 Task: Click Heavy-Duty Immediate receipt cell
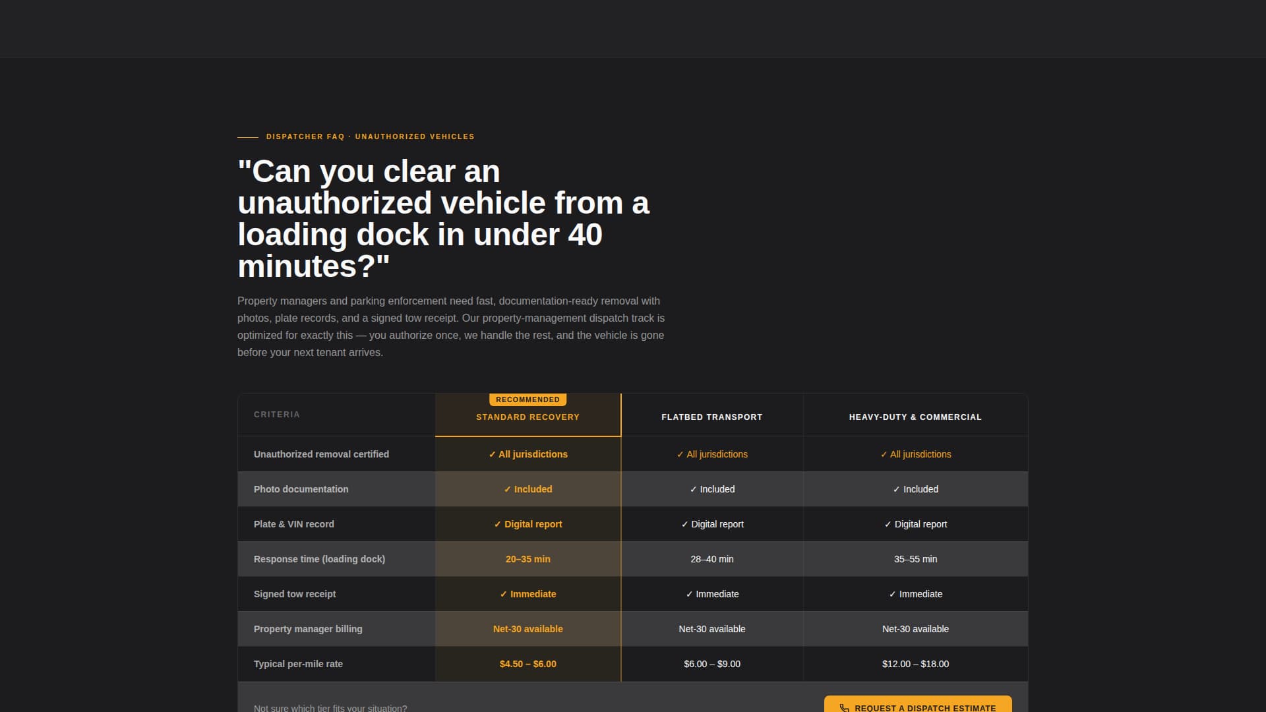[915, 594]
